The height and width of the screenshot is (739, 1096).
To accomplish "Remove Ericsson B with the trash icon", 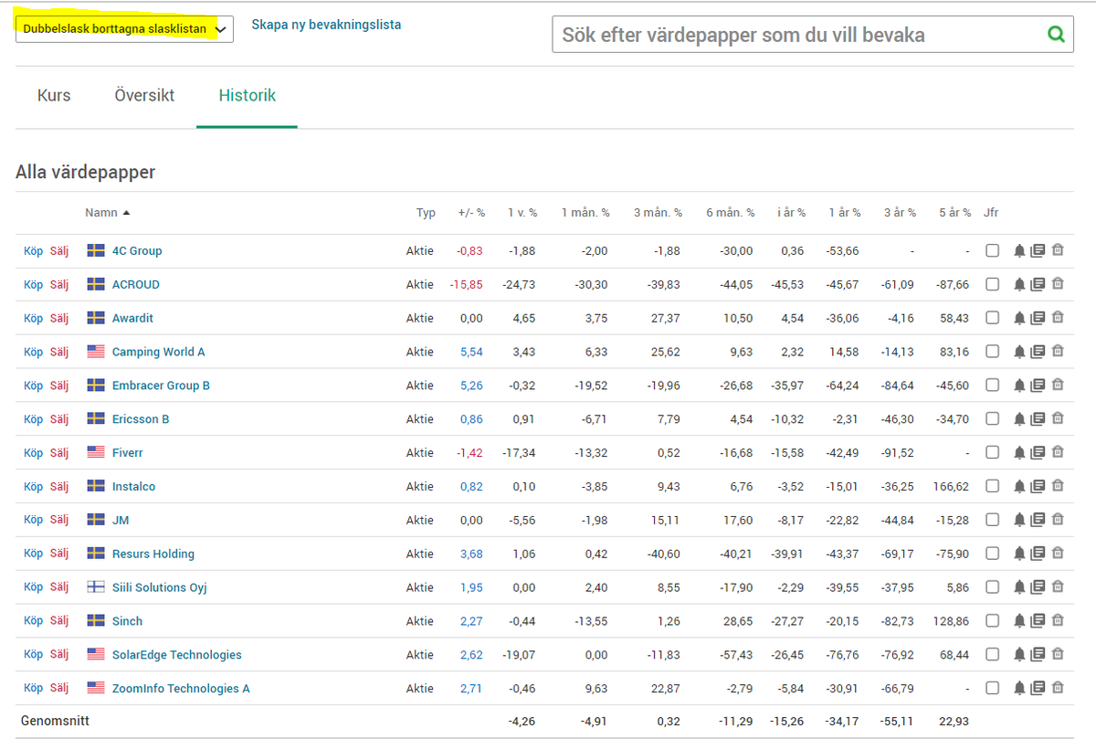I will coord(1058,419).
